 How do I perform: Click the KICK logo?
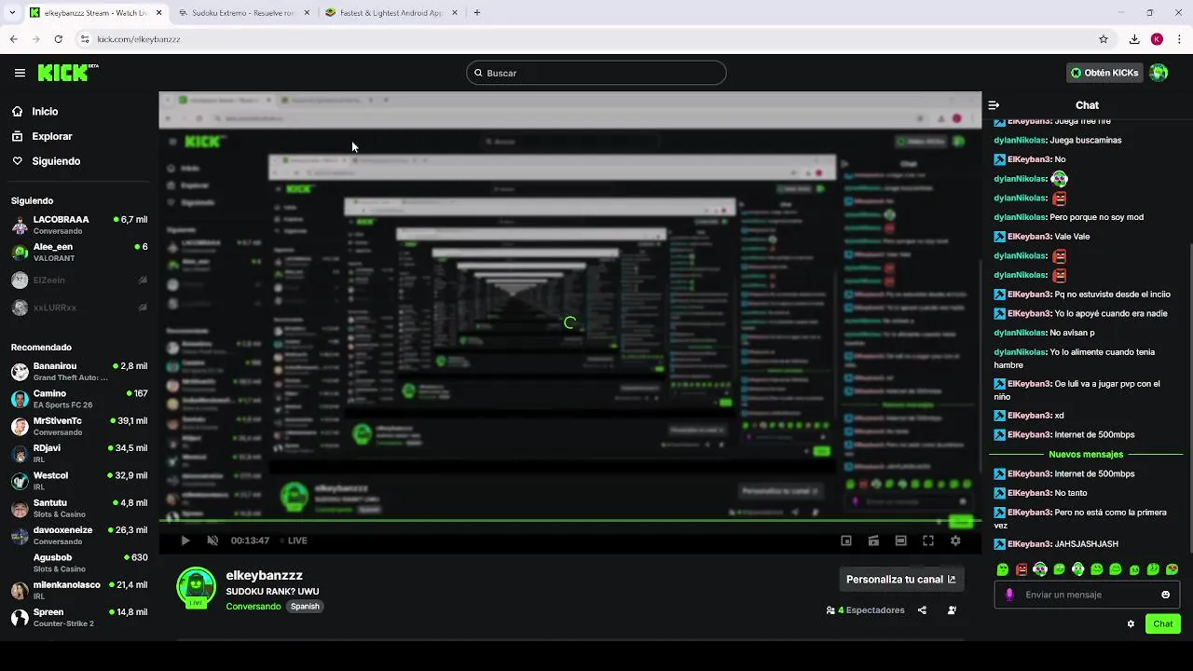point(68,73)
